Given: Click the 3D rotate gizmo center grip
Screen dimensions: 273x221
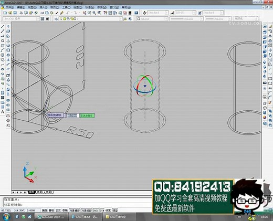Looking at the screenshot, I should pos(145,86).
